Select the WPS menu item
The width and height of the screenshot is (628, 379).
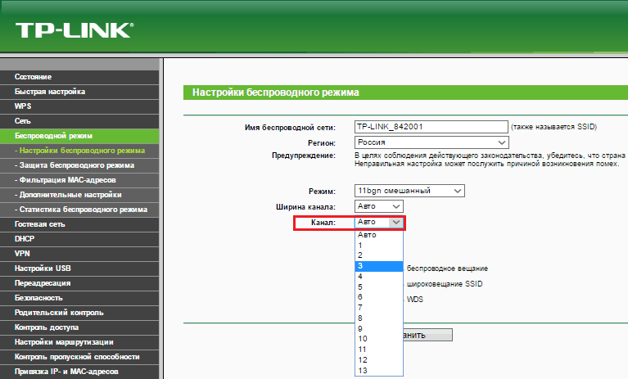pyautogui.click(x=79, y=106)
